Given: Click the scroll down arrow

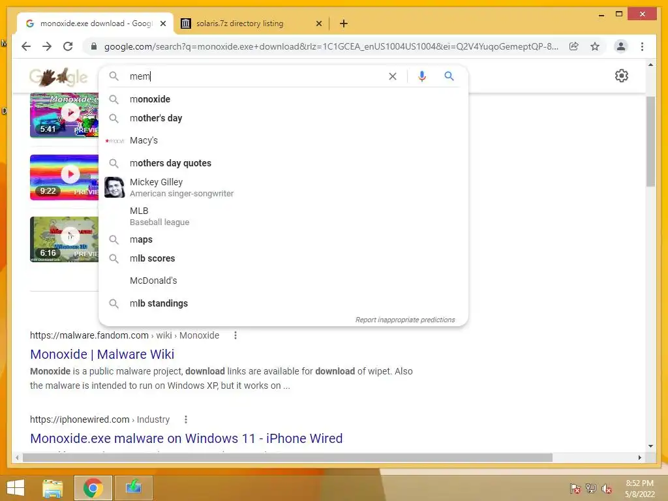Looking at the screenshot, I should (650, 446).
